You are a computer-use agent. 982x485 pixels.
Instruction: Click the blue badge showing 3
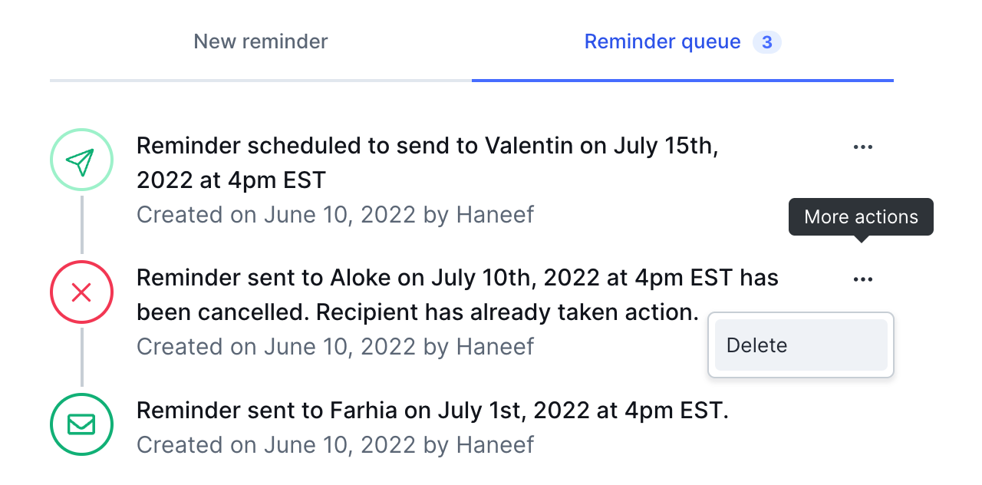click(766, 42)
